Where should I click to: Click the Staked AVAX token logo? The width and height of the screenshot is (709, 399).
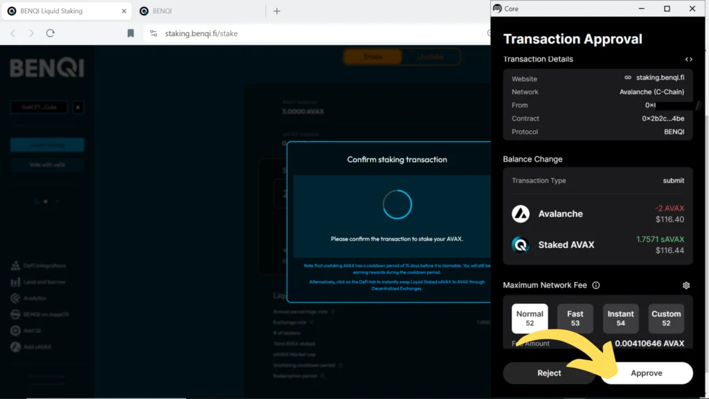point(521,245)
